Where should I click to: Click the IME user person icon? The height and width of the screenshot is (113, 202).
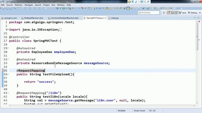click(x=145, y=2)
